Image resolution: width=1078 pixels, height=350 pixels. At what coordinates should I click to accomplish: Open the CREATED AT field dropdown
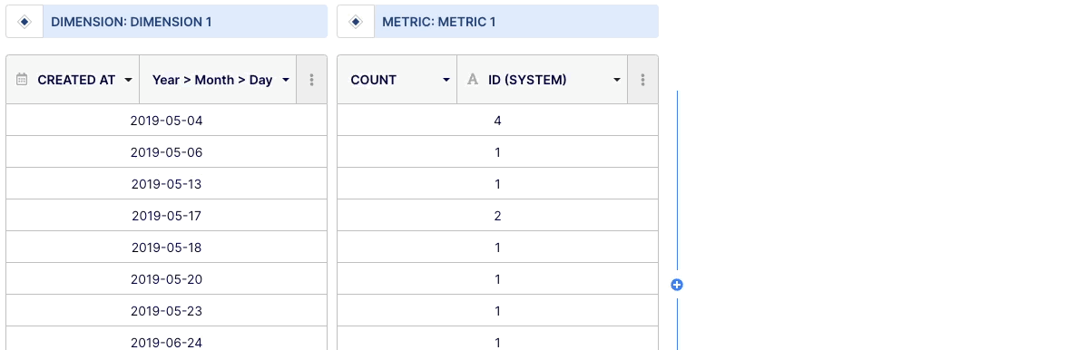point(128,81)
